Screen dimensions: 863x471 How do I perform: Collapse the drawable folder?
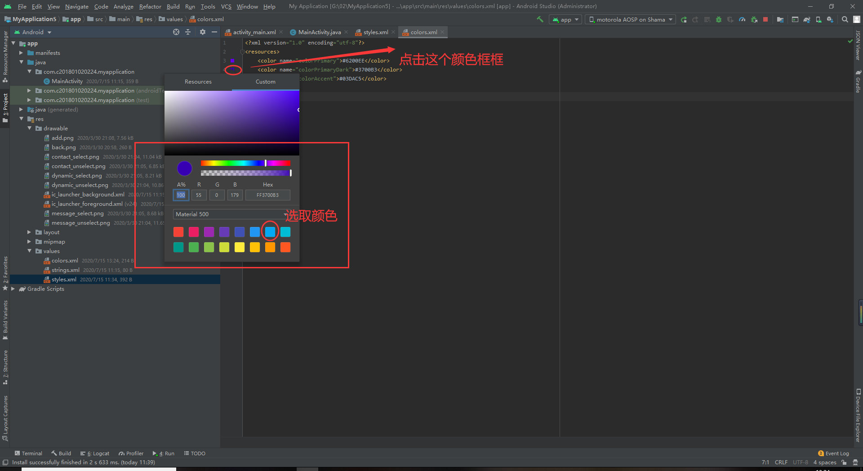pos(30,129)
